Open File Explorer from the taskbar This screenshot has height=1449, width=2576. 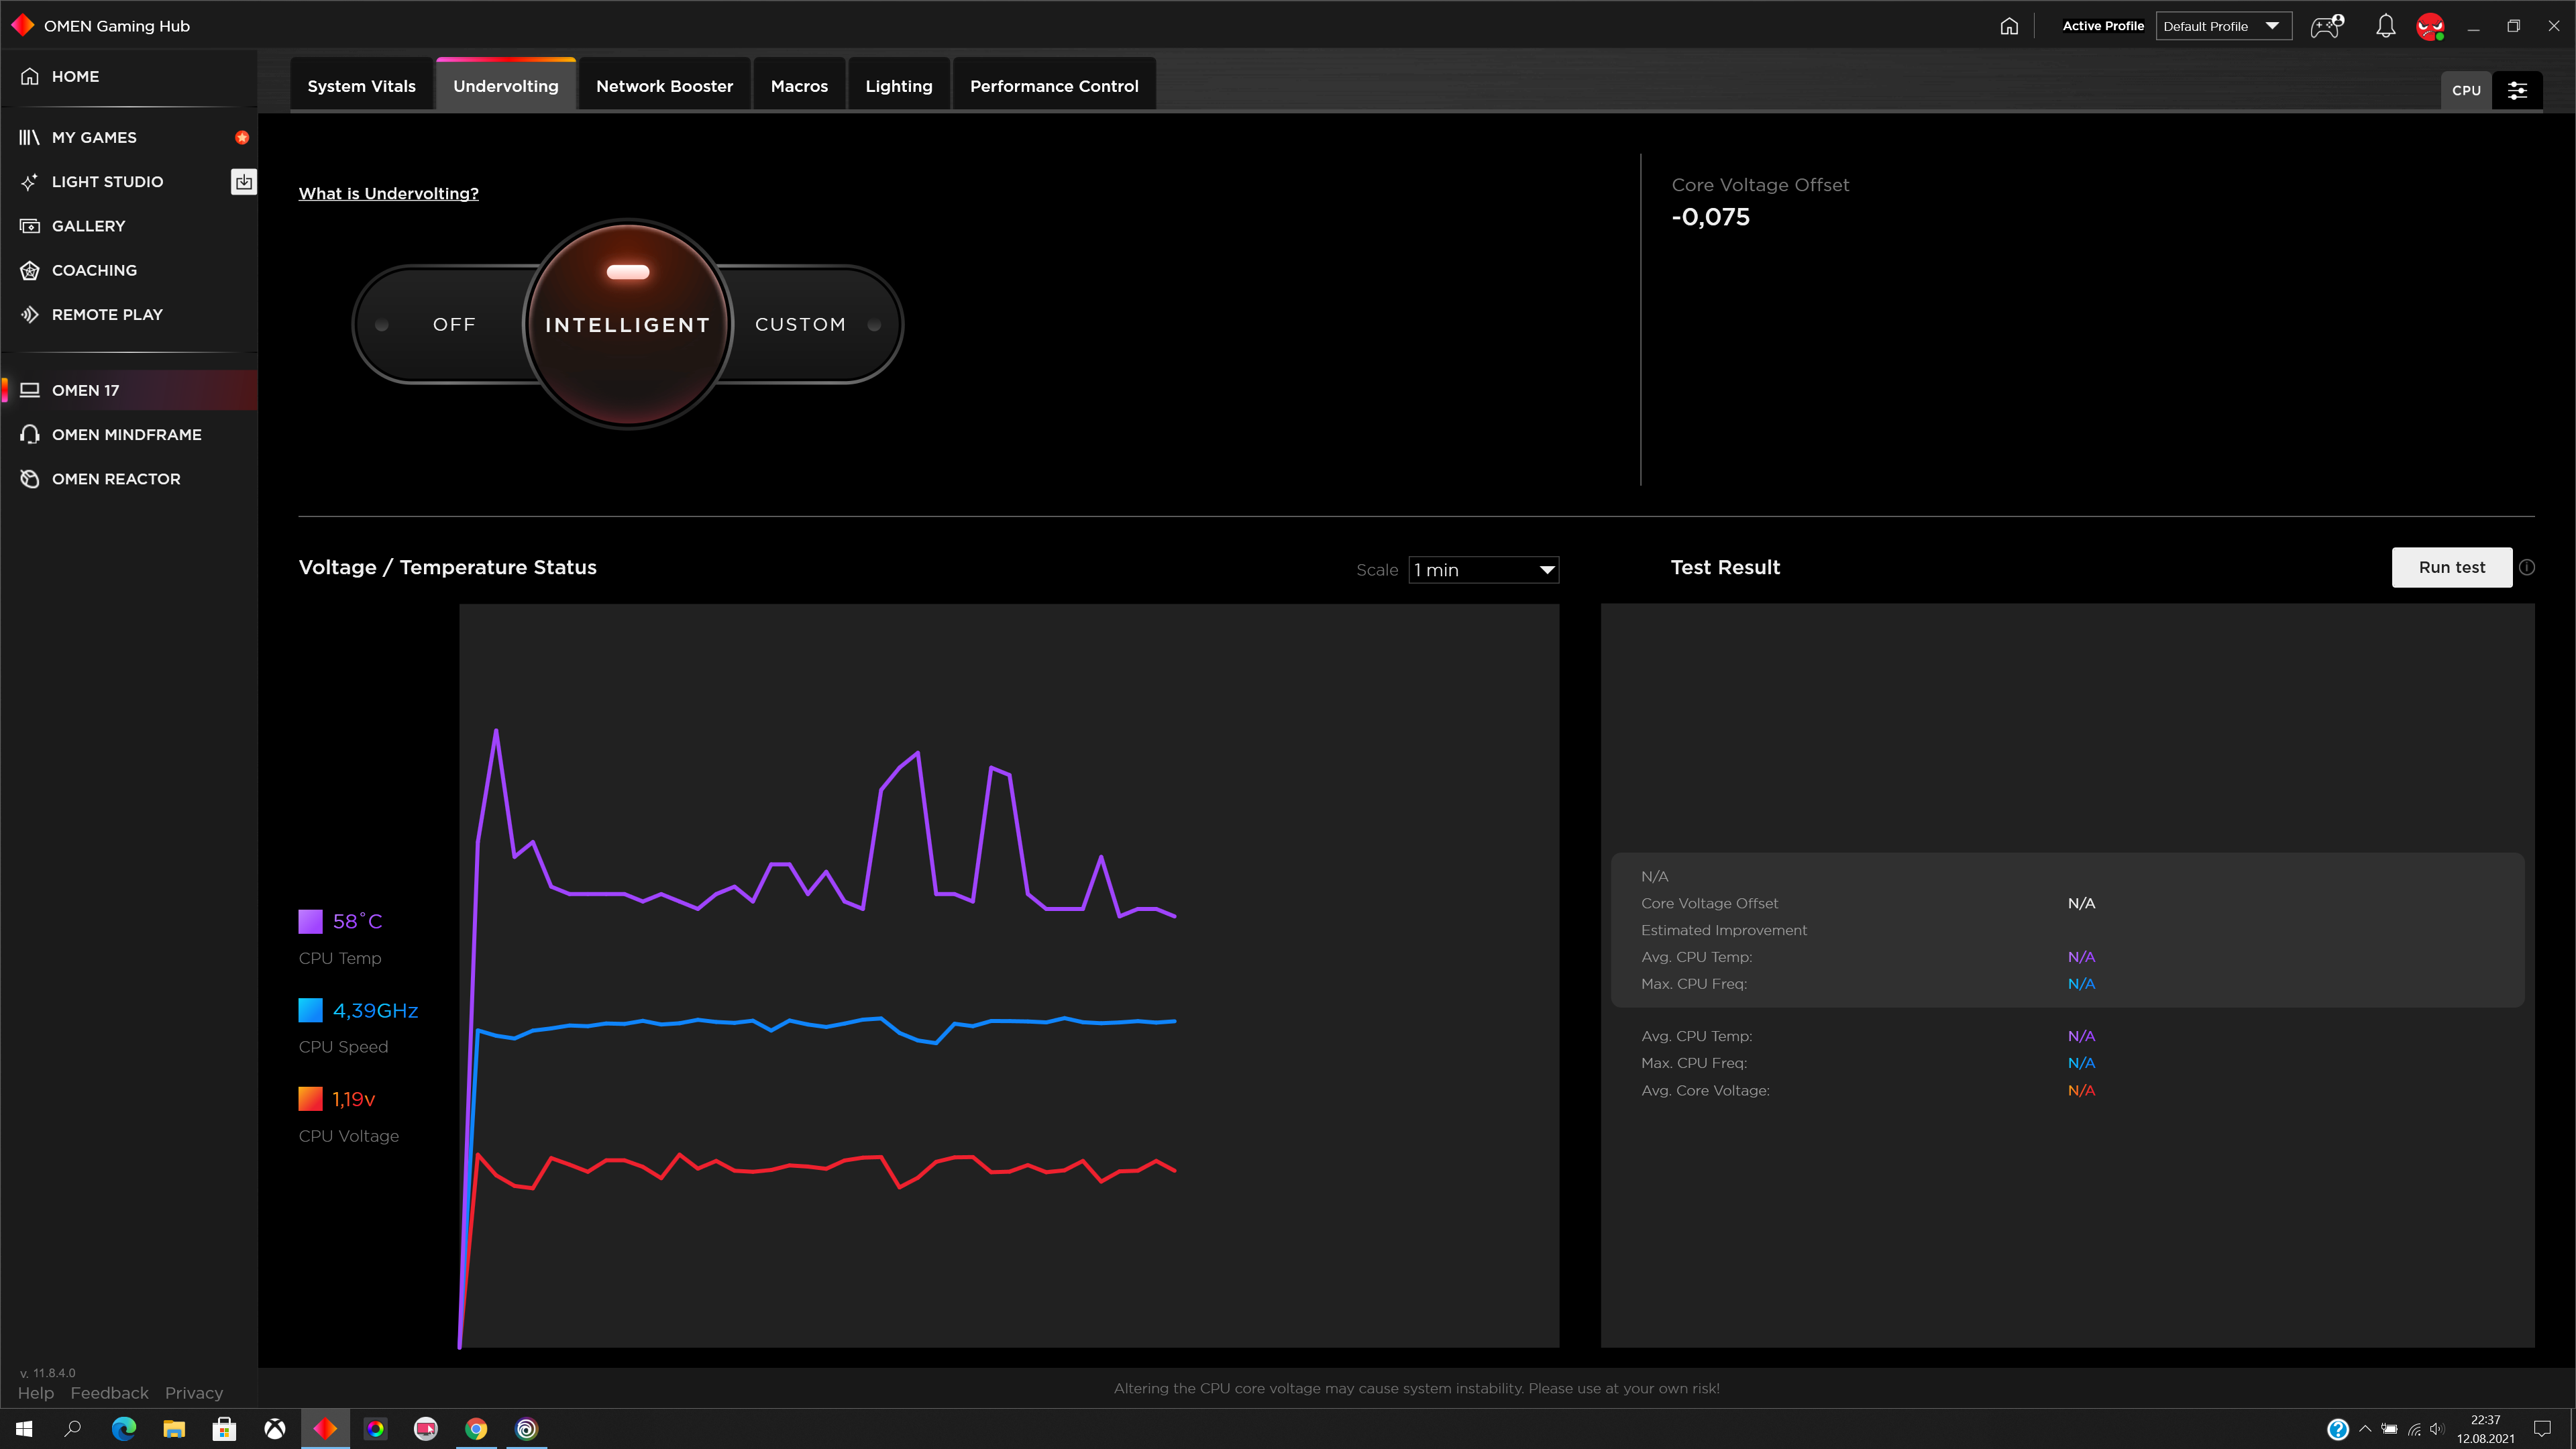pyautogui.click(x=174, y=1429)
